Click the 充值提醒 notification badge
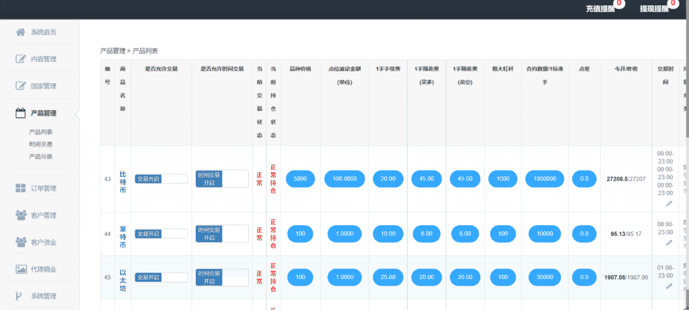This screenshot has width=689, height=310. pyautogui.click(x=619, y=3)
